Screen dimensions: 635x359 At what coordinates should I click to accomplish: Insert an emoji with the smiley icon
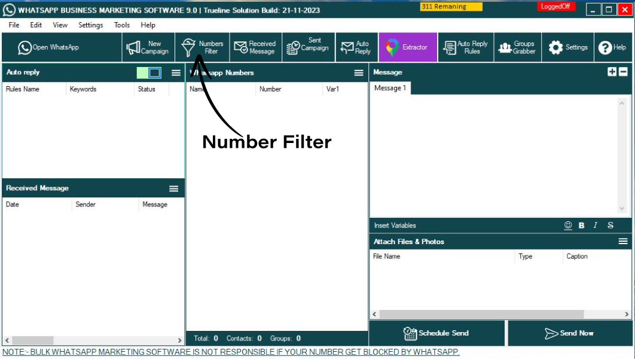568,226
